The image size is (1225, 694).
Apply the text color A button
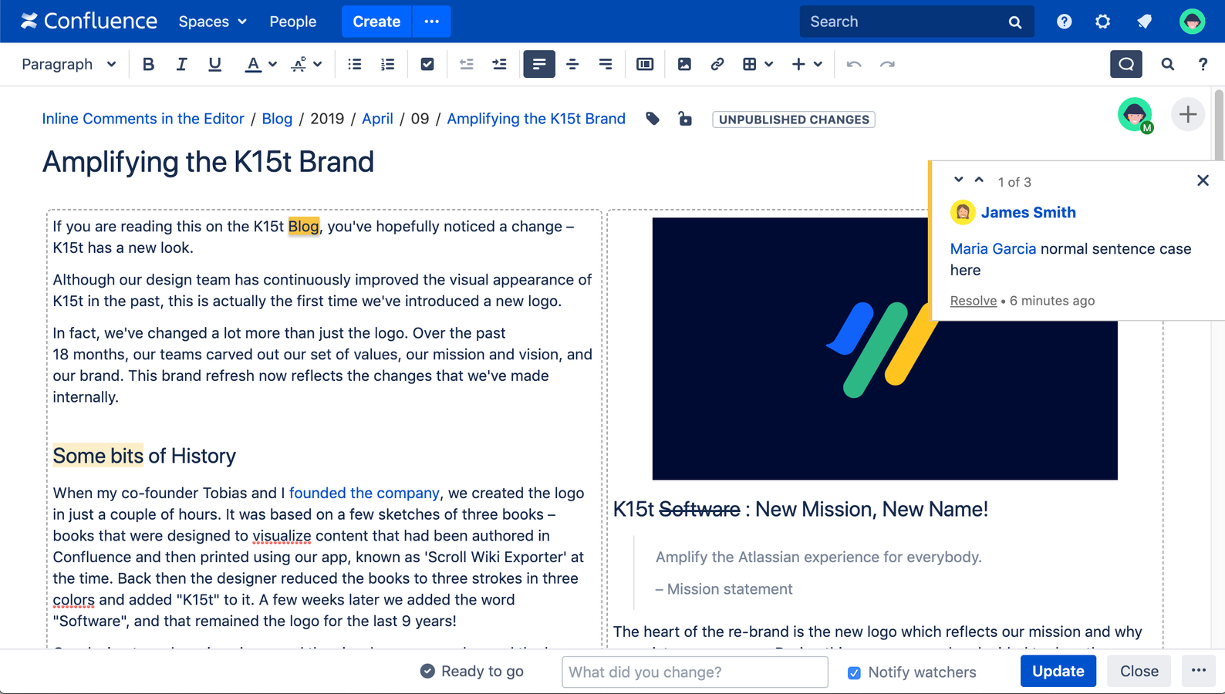[252, 64]
